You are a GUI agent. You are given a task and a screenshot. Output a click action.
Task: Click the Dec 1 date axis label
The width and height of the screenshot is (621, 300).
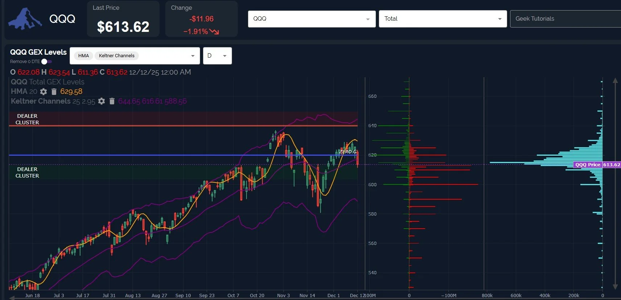click(334, 295)
